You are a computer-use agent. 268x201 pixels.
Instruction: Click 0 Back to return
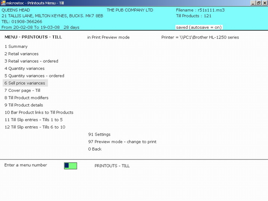[95, 149]
